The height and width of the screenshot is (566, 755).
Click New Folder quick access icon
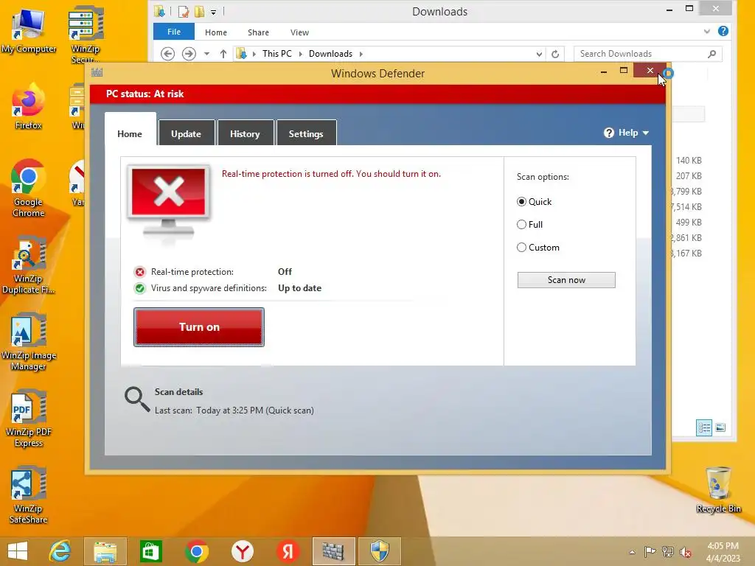(x=199, y=12)
